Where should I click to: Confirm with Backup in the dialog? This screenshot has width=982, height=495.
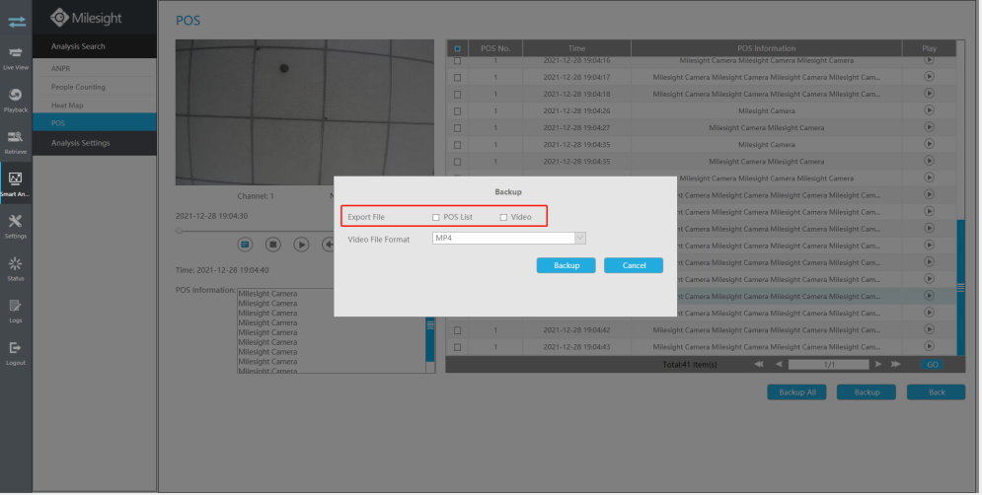click(x=567, y=265)
